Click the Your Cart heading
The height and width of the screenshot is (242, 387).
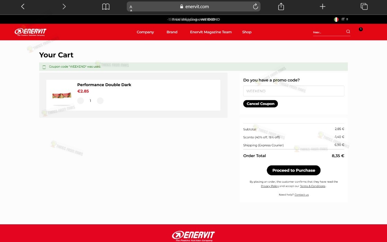pos(56,55)
